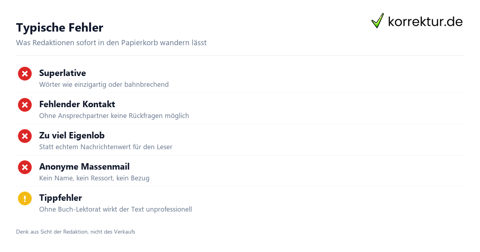Select the Anonyme Massenmail heading

(x=84, y=166)
